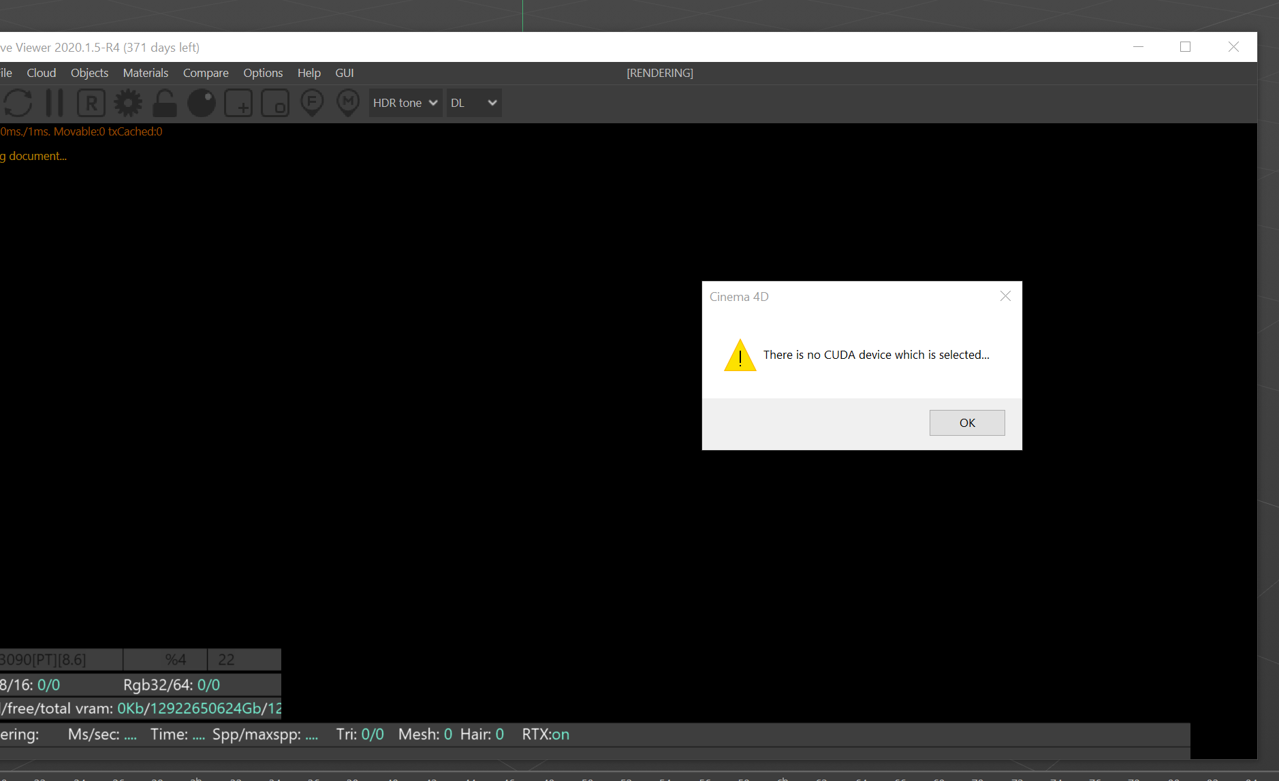The width and height of the screenshot is (1279, 781).
Task: Click the Mesh: 0 status entry
Action: click(425, 735)
